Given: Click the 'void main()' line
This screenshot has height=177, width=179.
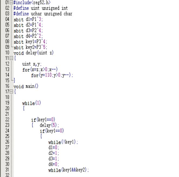Looking at the screenshot, I should 26,86.
